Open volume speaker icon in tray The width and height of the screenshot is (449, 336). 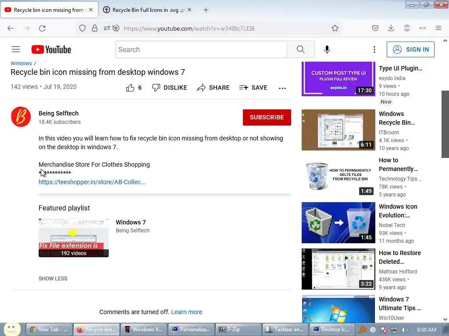404,330
